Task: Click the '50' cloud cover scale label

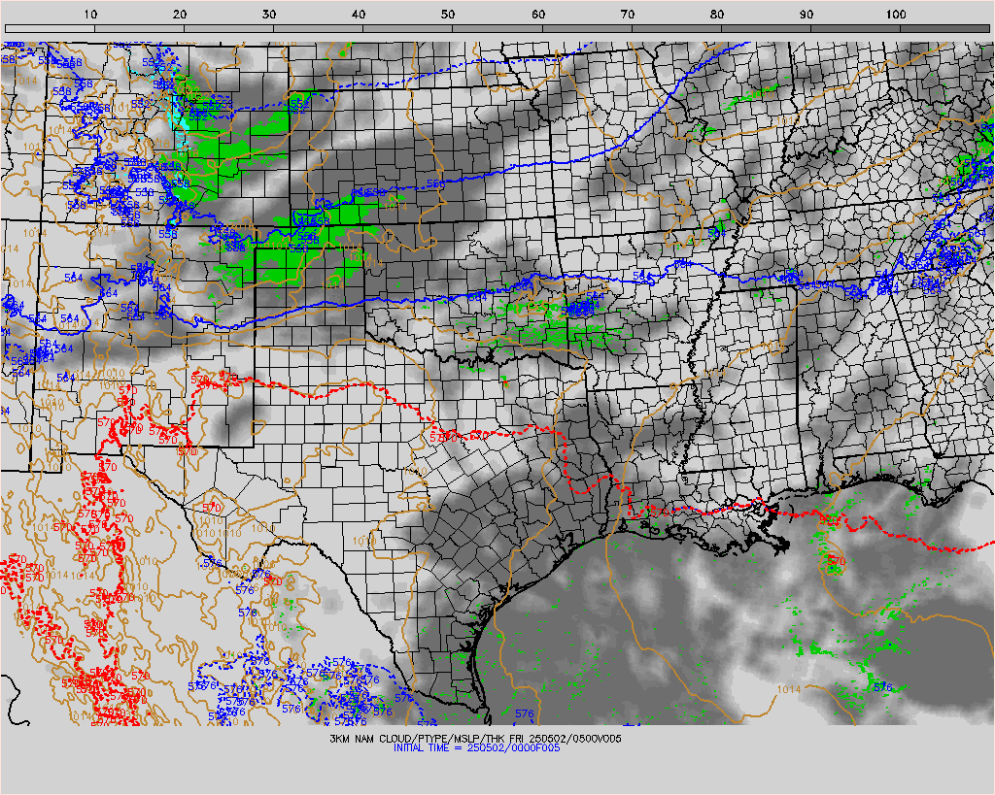Action: pyautogui.click(x=448, y=15)
